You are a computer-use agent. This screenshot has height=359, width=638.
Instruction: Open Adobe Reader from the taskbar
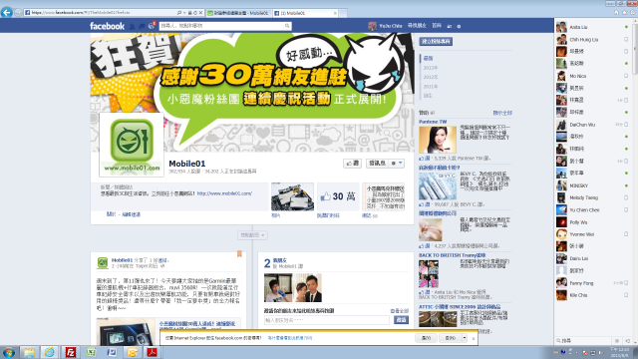(153, 352)
